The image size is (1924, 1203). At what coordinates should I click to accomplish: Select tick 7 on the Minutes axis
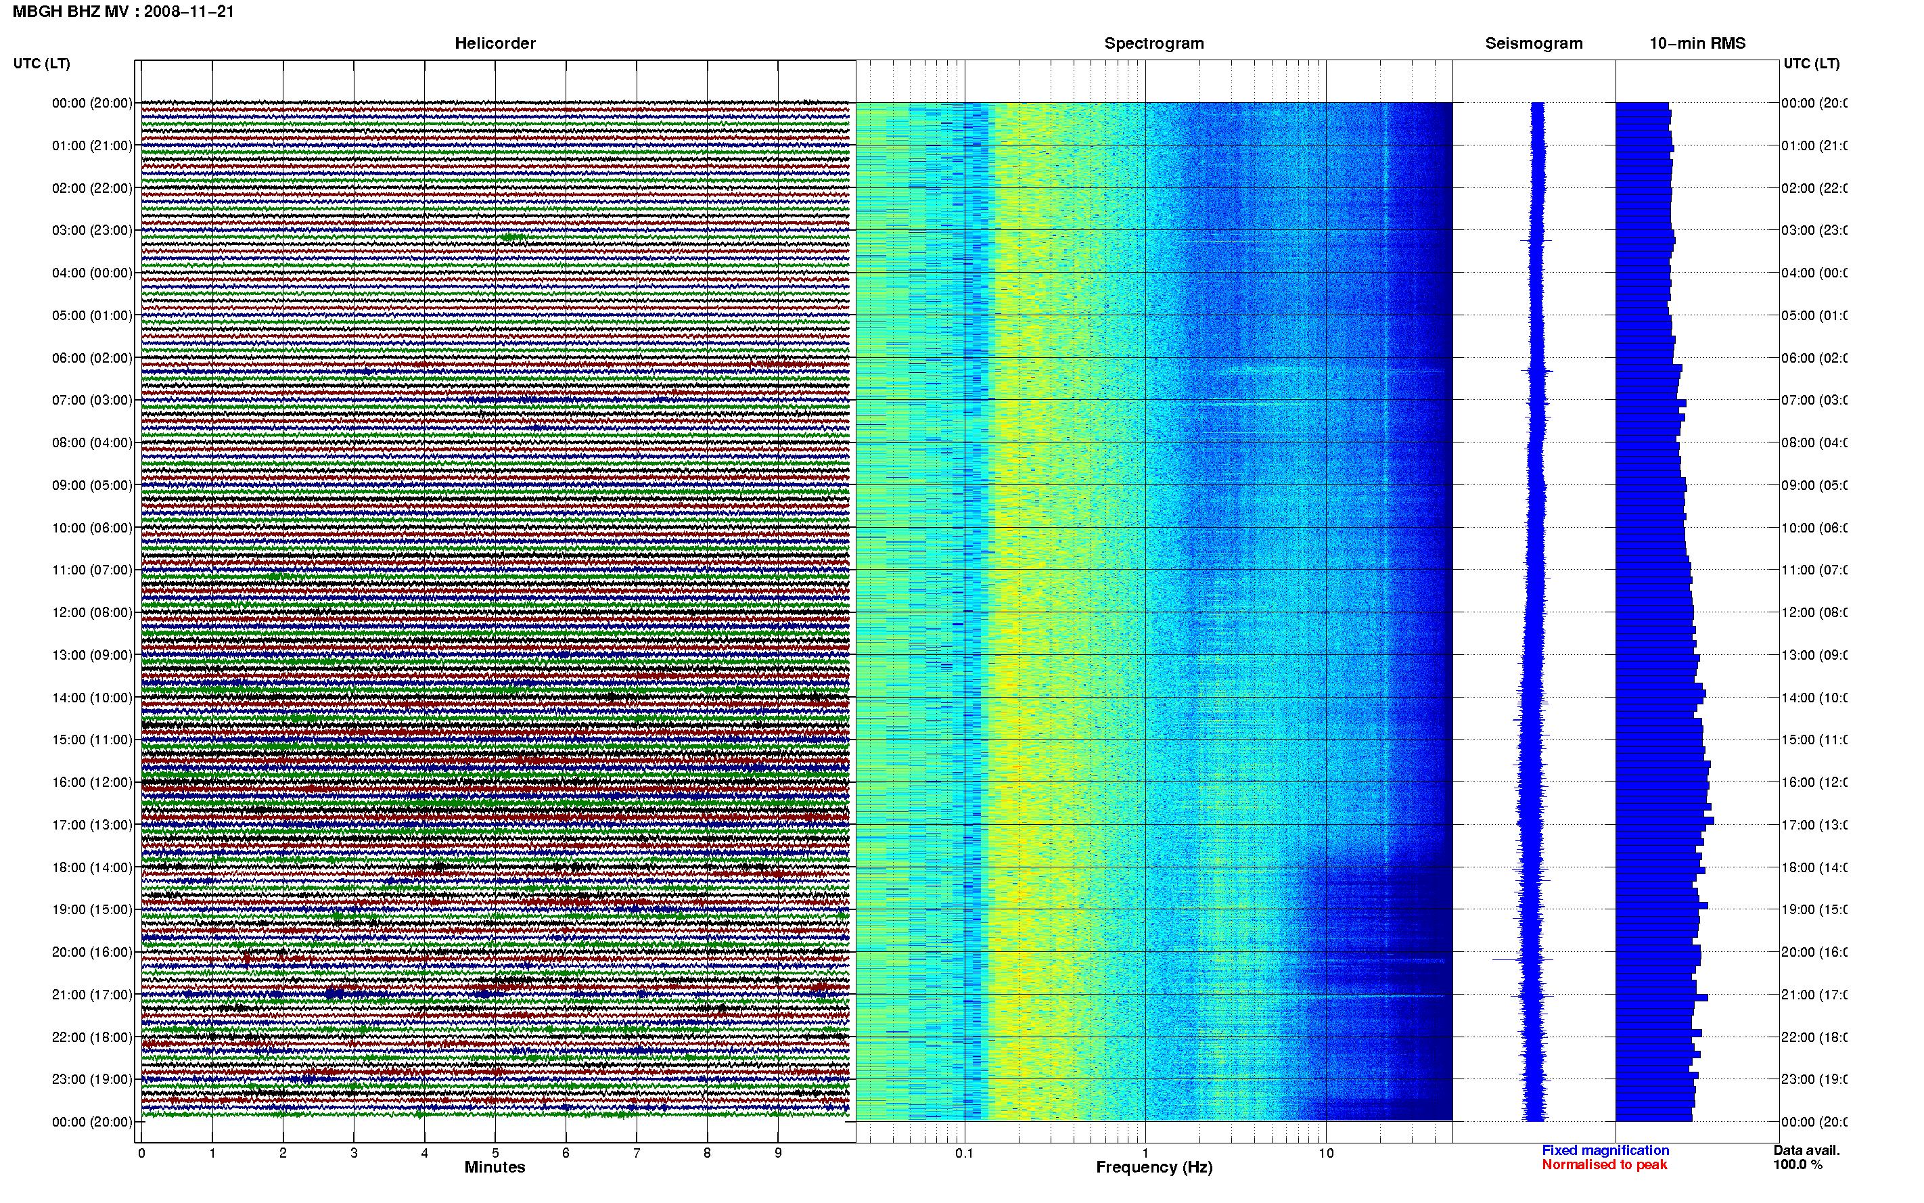637,1153
